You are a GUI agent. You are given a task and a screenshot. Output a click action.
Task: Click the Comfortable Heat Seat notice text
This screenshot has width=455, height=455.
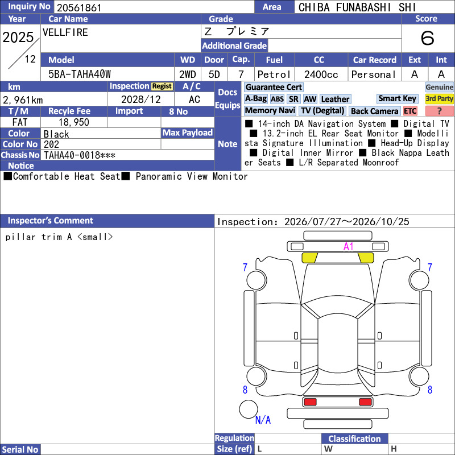coord(66,176)
